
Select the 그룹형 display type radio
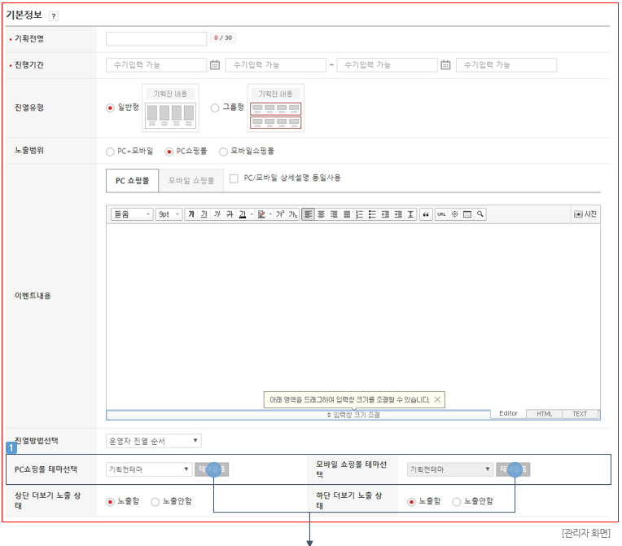[x=215, y=108]
